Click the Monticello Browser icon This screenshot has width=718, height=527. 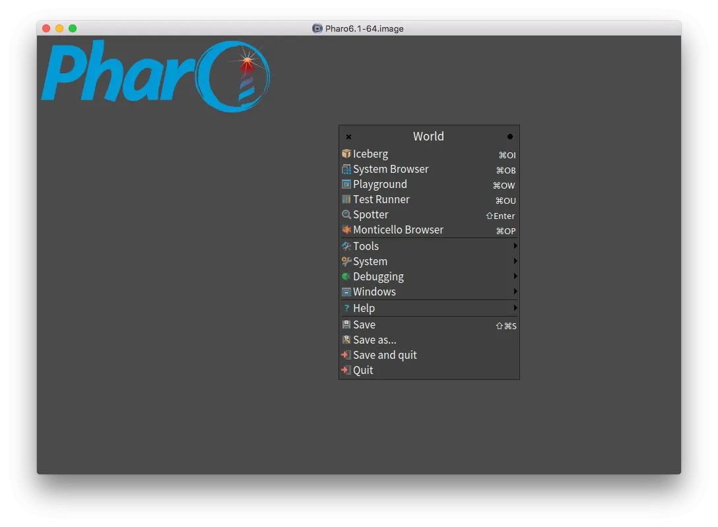346,230
